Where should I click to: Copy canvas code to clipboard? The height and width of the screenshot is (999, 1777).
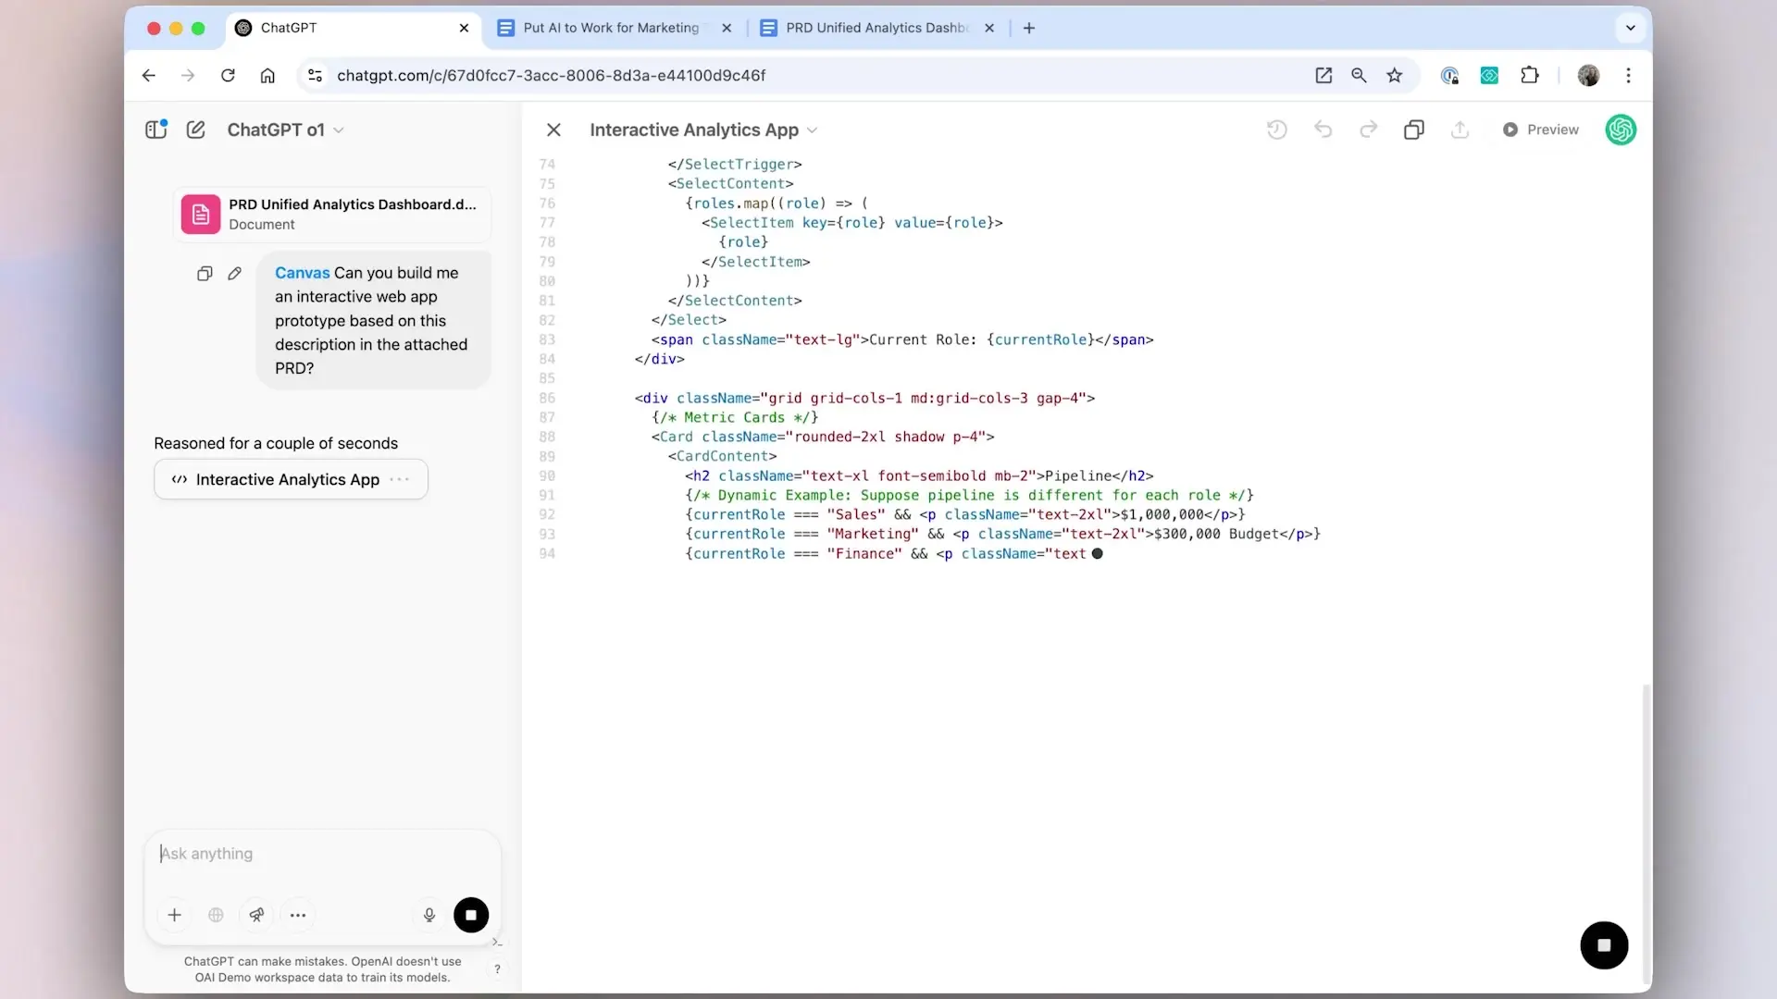(x=1413, y=130)
